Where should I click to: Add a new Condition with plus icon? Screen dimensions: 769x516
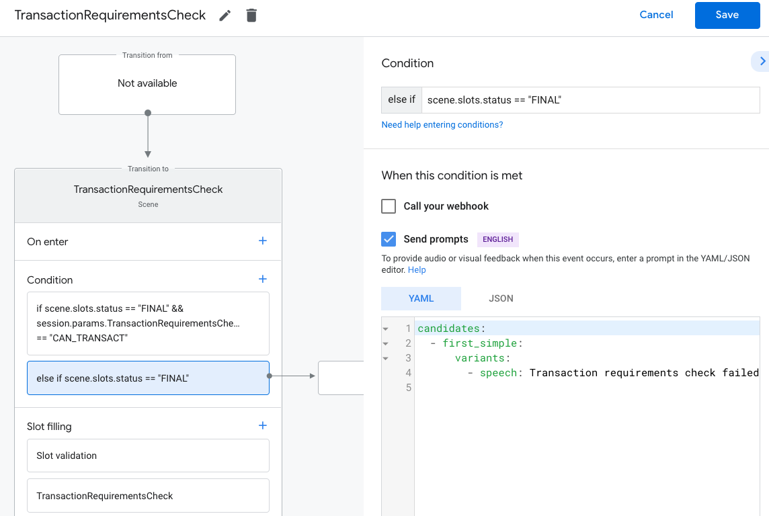263,279
